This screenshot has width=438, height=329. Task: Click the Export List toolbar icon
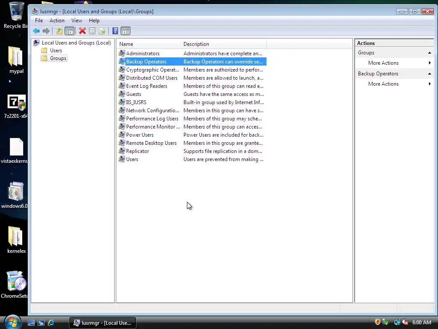coord(102,31)
